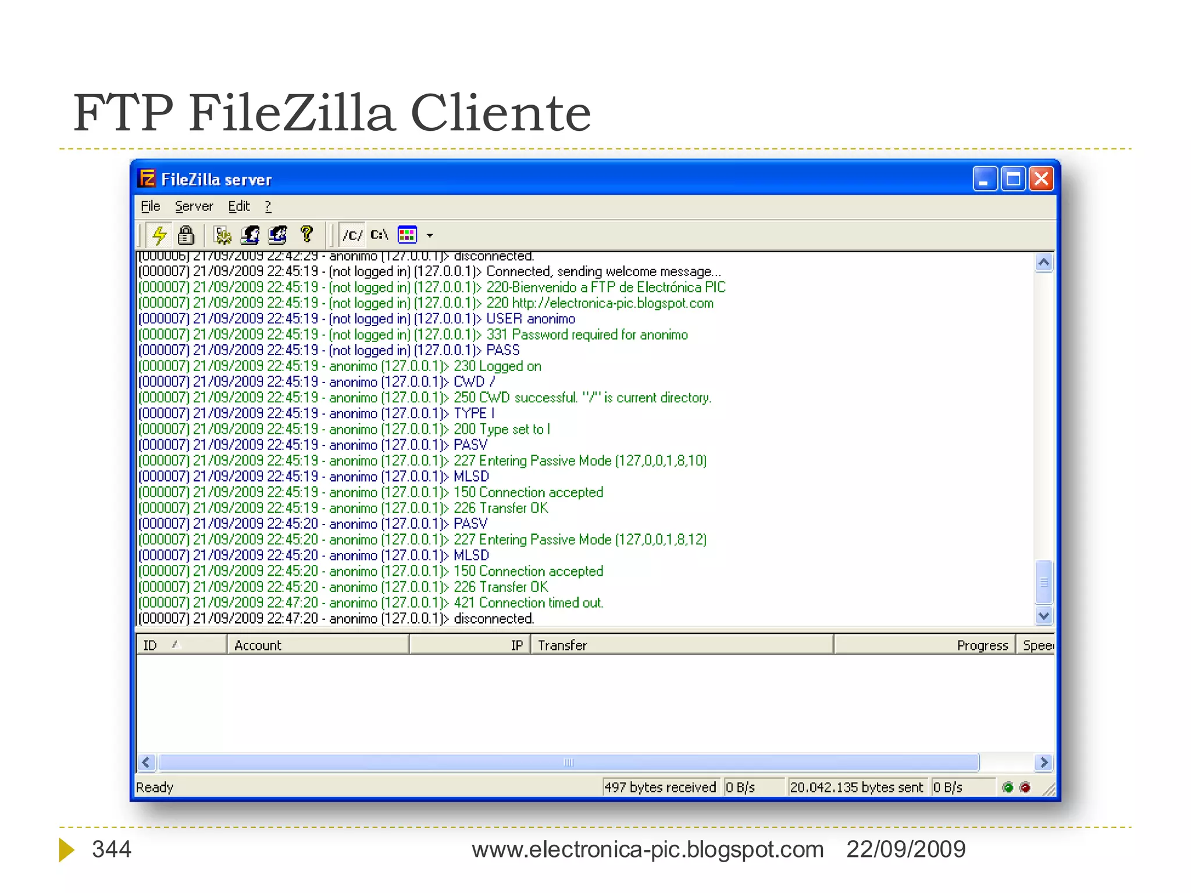Click log line '227 Entering Passive Mode (127,0,0,1,8,10)'
The image size is (1191, 893).
pyautogui.click(x=422, y=461)
